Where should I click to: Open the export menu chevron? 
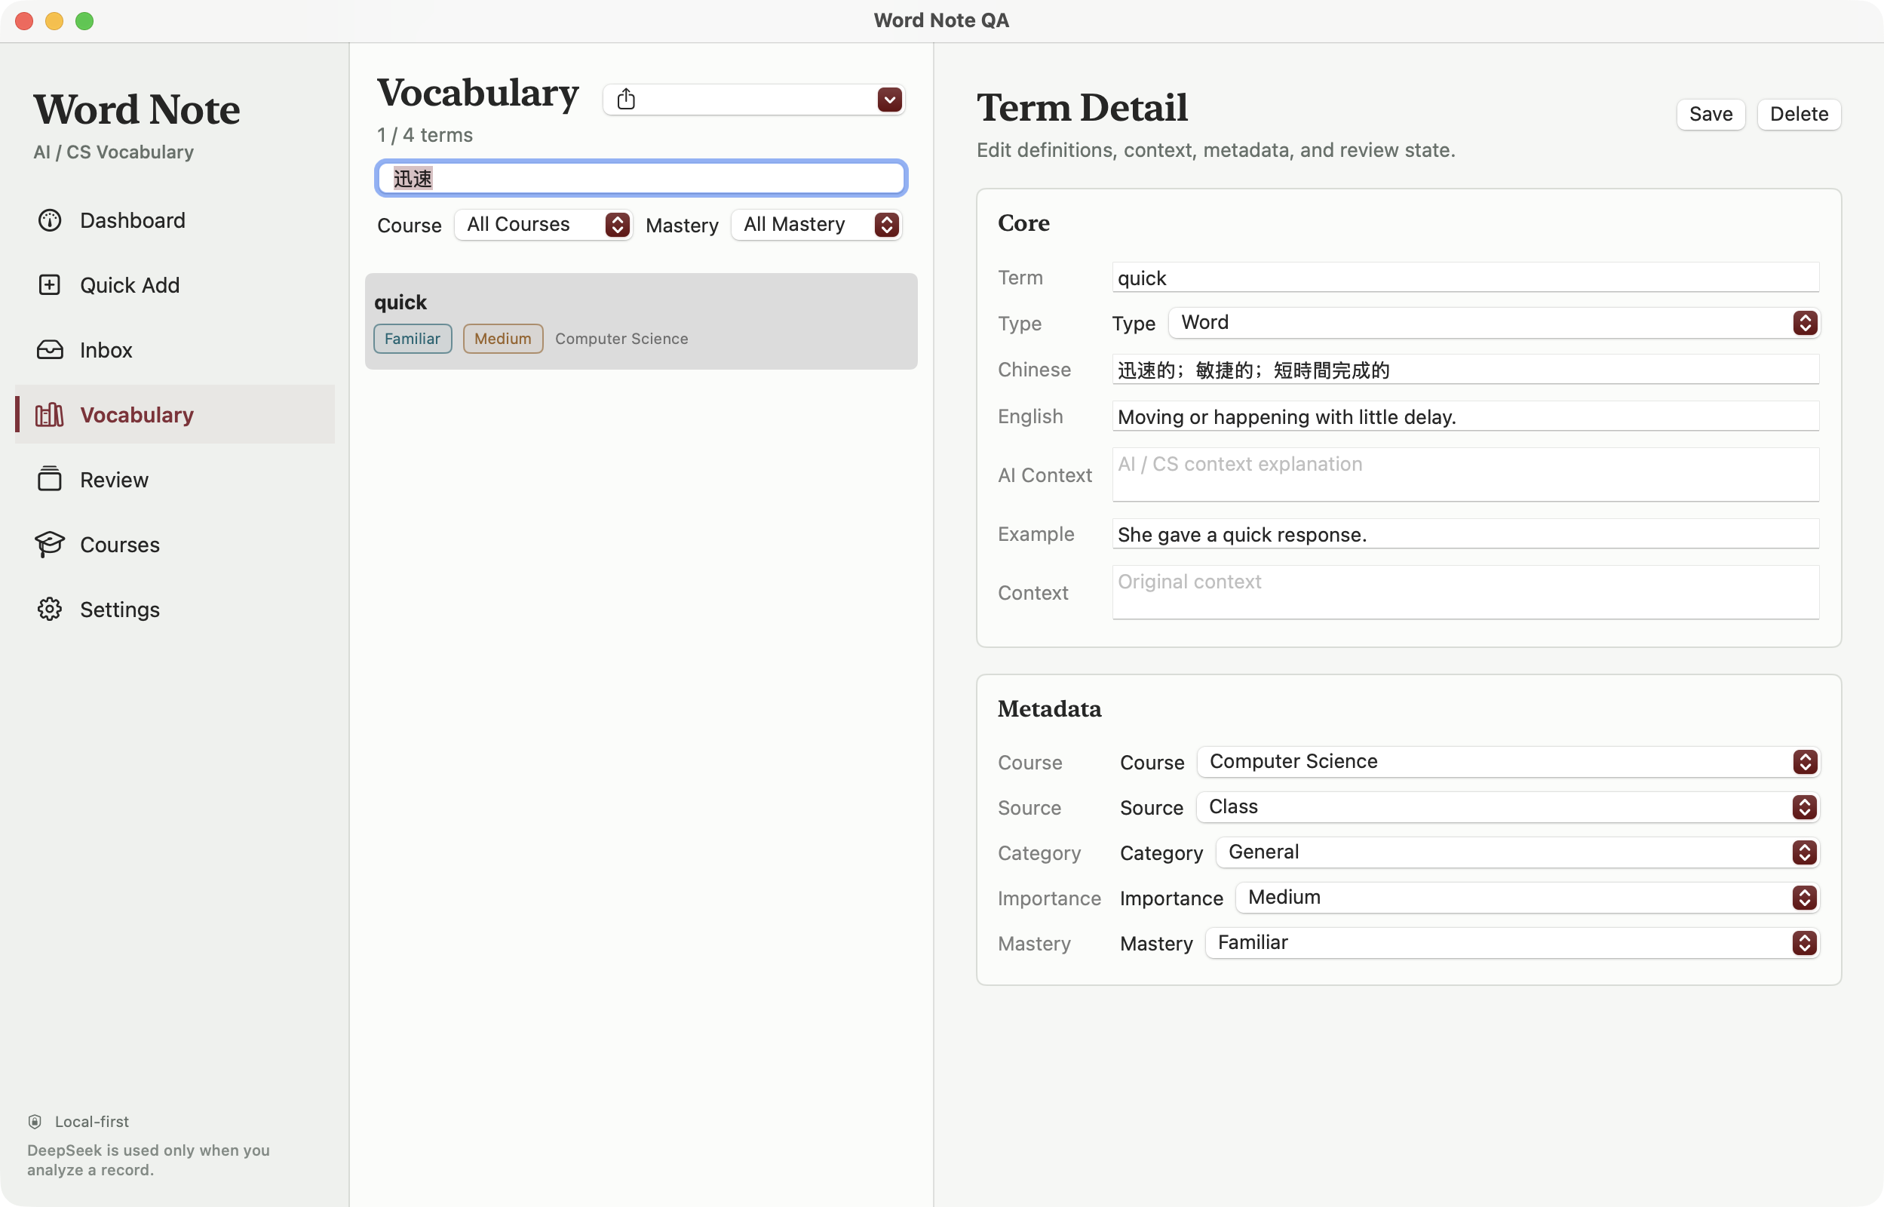(889, 100)
